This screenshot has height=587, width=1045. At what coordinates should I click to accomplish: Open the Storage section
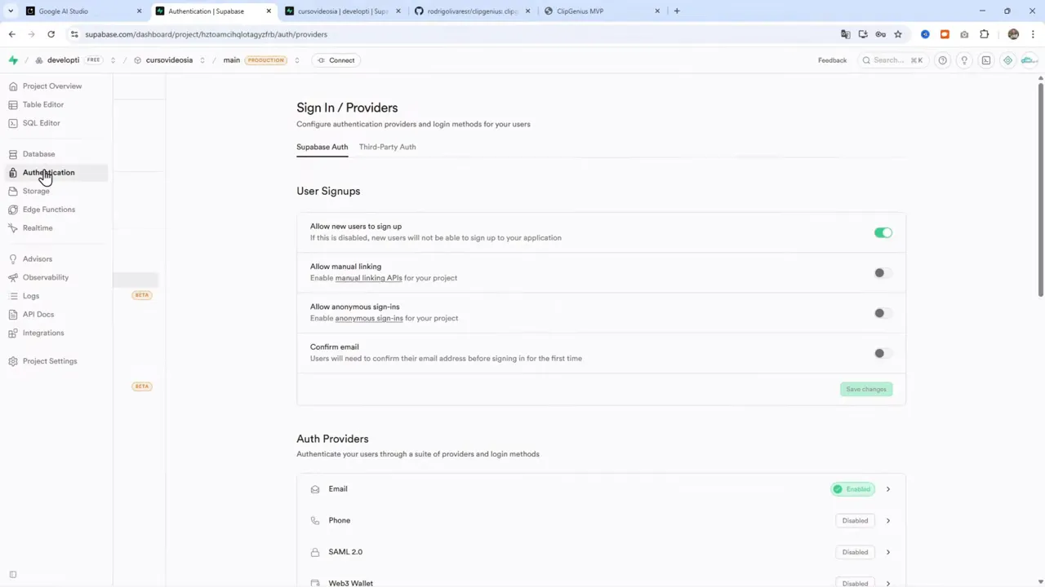click(36, 191)
